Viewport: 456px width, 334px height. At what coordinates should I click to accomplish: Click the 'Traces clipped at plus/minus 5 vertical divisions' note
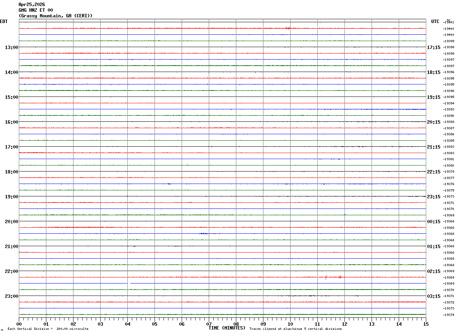click(x=295, y=329)
